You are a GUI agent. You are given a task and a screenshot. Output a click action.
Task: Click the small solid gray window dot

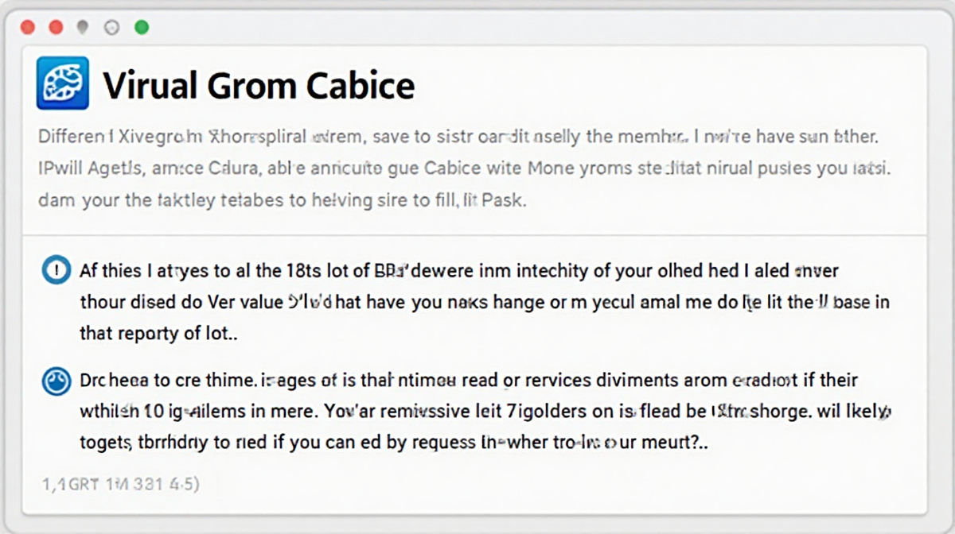point(82,27)
